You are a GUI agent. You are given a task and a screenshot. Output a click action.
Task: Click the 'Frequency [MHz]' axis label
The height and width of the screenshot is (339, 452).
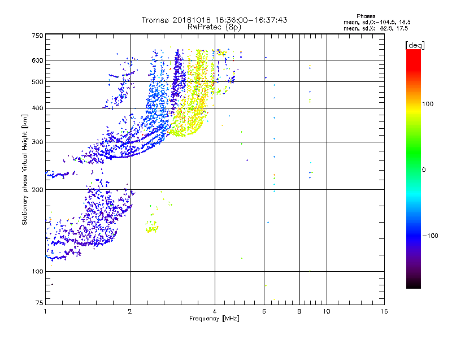point(214,319)
